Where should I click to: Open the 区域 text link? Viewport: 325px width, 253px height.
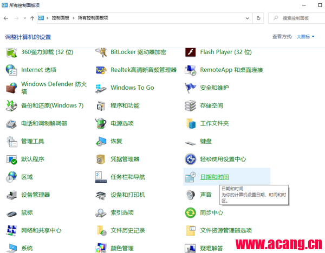[x=27, y=177]
